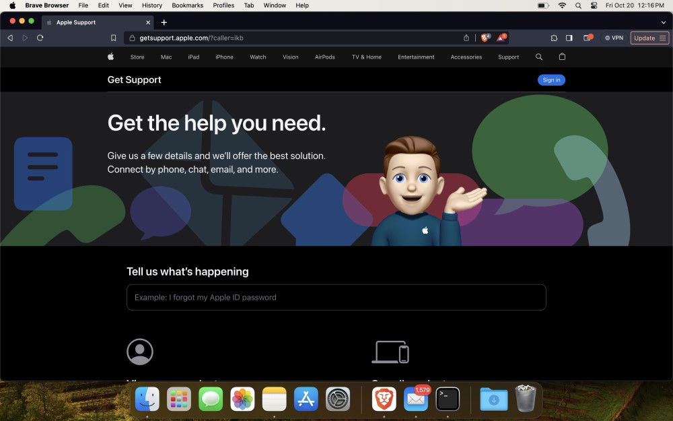Open the shopping bag icon
The image size is (673, 421).
(563, 57)
